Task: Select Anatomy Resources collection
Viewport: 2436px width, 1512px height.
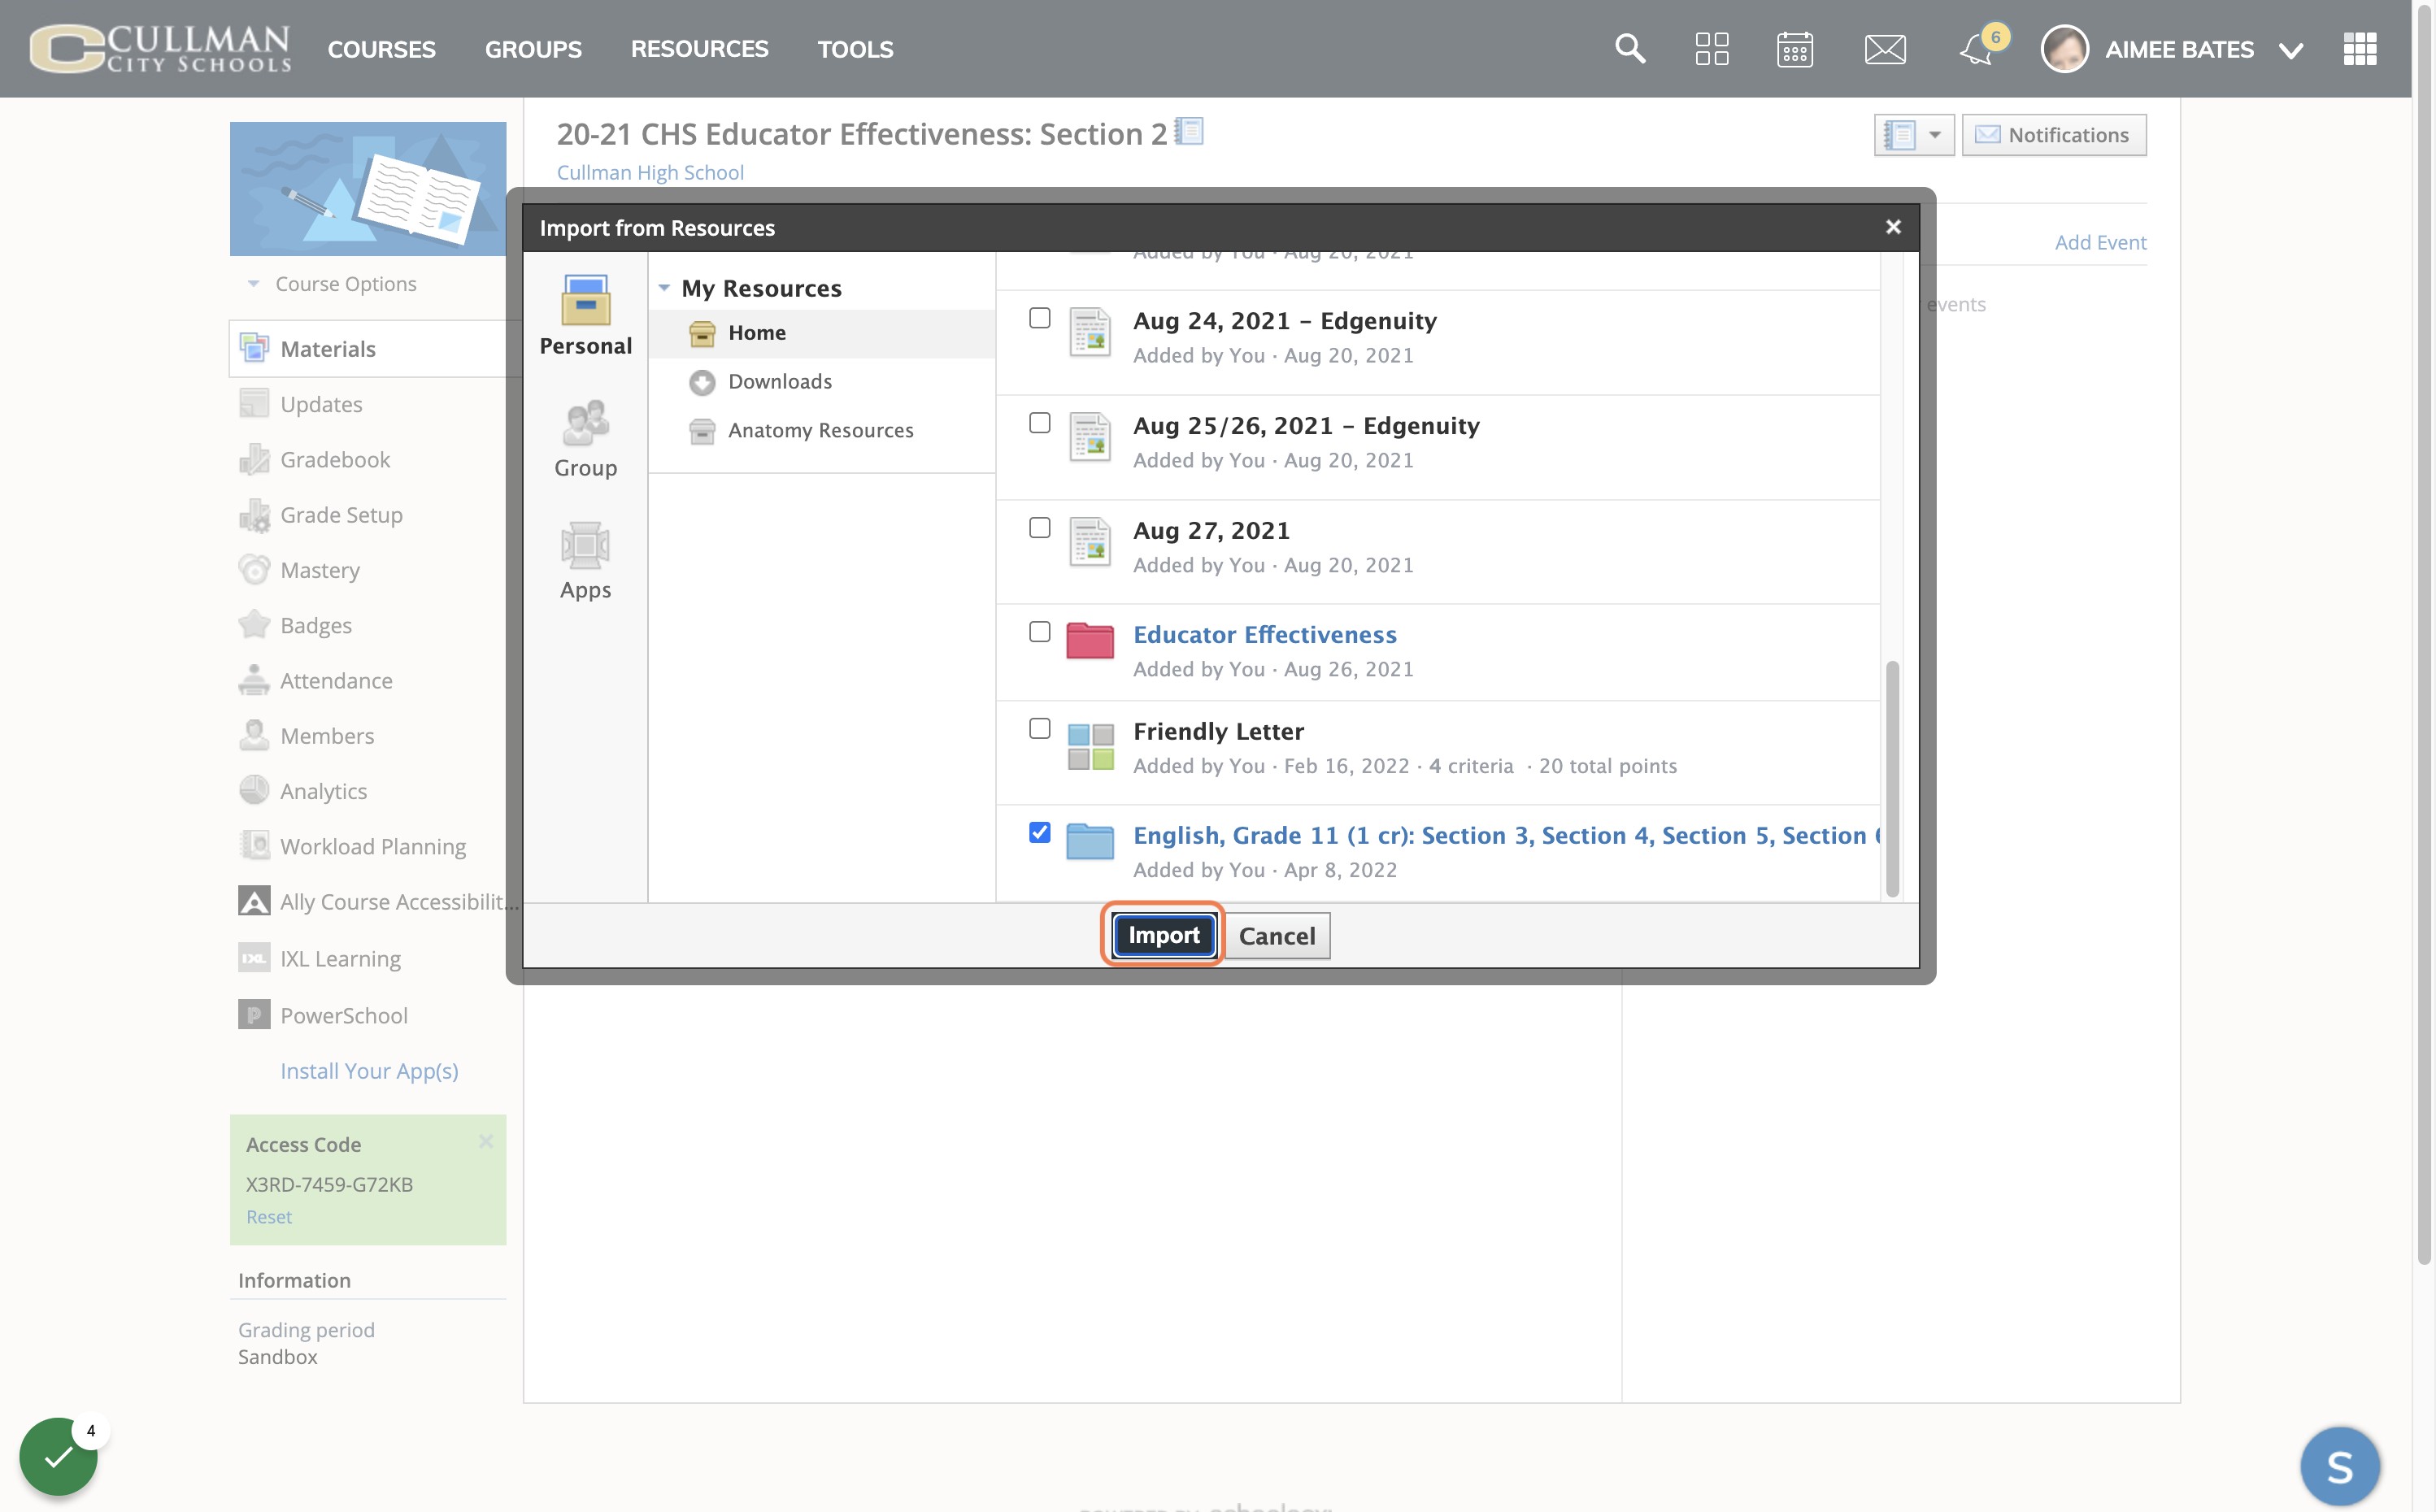Action: click(x=820, y=430)
